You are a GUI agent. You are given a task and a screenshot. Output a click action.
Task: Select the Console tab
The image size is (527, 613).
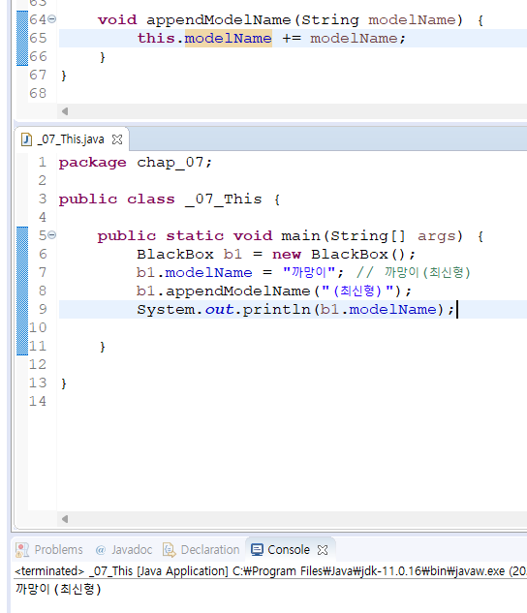click(289, 550)
